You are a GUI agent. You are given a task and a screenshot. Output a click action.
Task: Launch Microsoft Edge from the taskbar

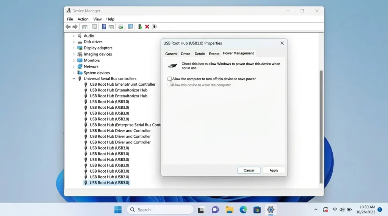pos(243,210)
